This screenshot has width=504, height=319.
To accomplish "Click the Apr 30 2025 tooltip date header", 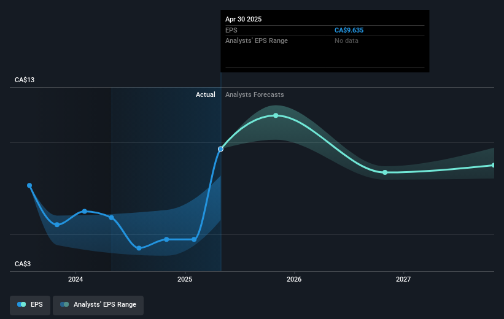I will pos(243,19).
